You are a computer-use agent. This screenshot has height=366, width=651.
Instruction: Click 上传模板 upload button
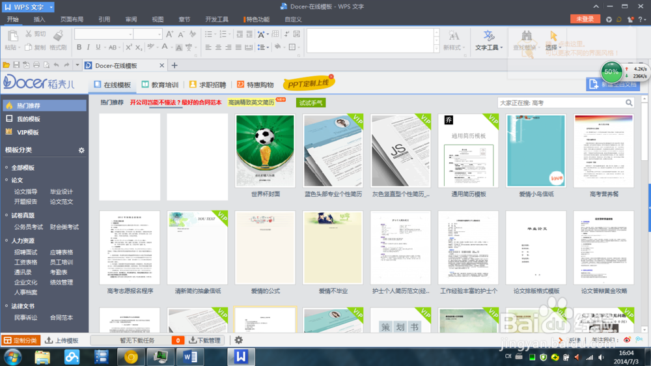pos(62,340)
